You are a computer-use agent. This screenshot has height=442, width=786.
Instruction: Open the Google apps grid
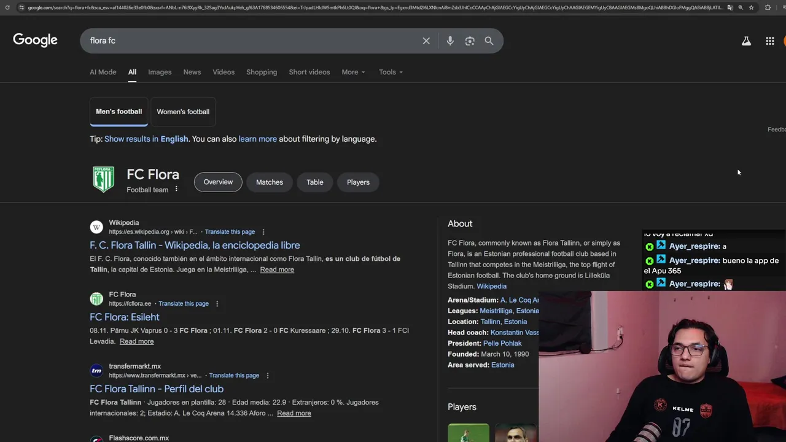770,41
